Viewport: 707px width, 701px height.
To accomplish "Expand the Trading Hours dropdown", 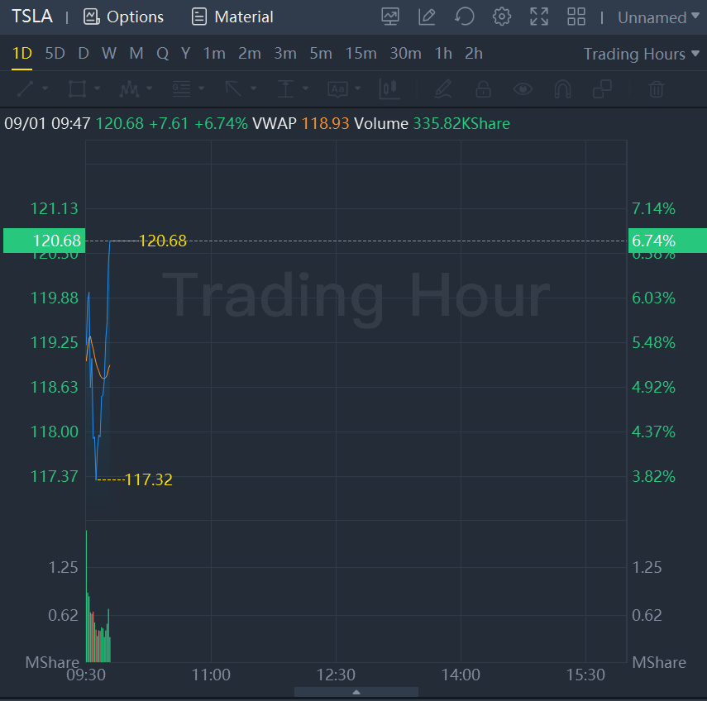I will [x=634, y=54].
